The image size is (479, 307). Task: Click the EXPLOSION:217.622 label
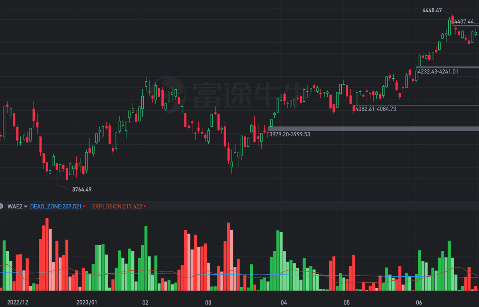(117, 207)
